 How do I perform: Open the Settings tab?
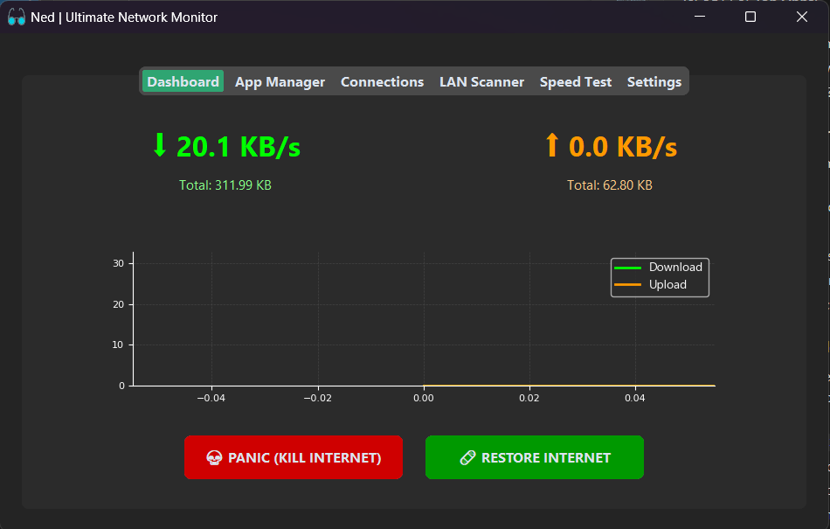click(x=654, y=81)
